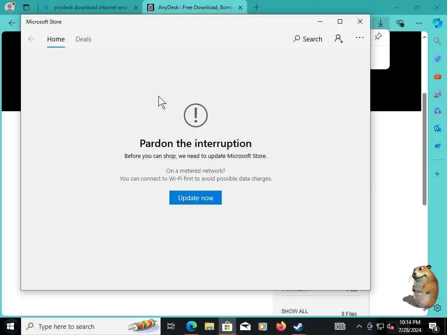Open the Edge tab actions menu icon

point(26,7)
